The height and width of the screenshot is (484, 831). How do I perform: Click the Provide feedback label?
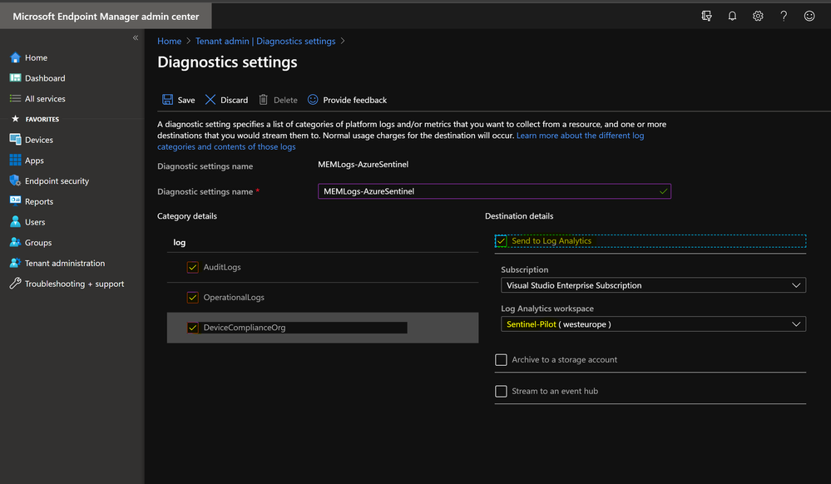point(354,100)
